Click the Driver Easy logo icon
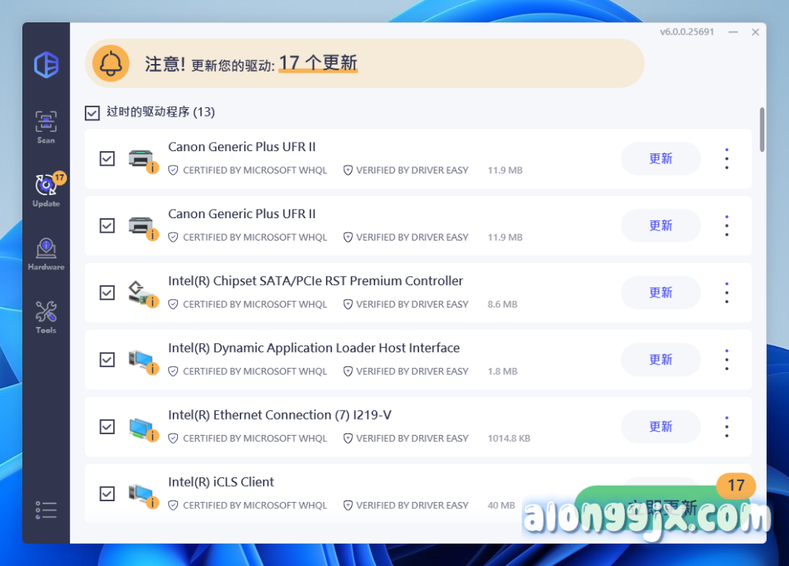This screenshot has height=566, width=789. 46,65
